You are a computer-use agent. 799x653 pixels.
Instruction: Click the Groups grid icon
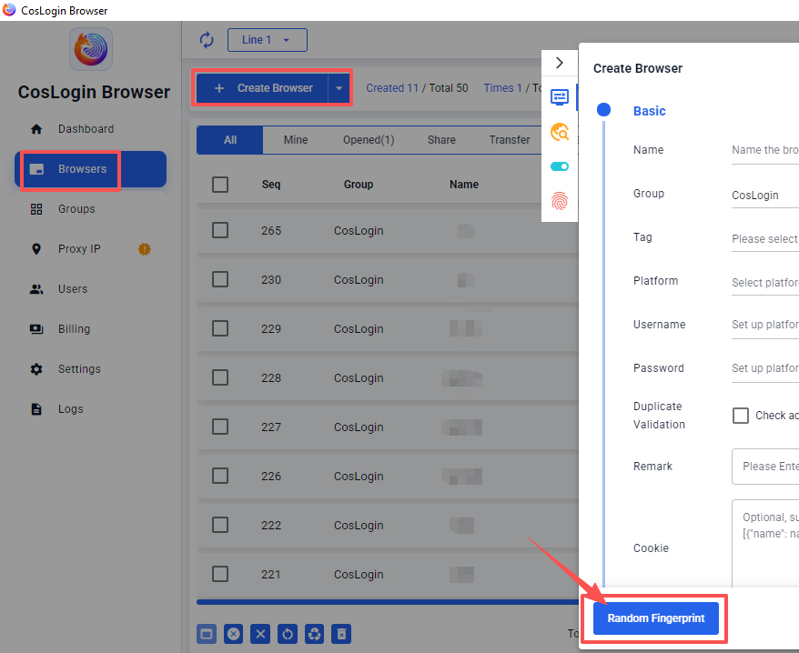36,209
